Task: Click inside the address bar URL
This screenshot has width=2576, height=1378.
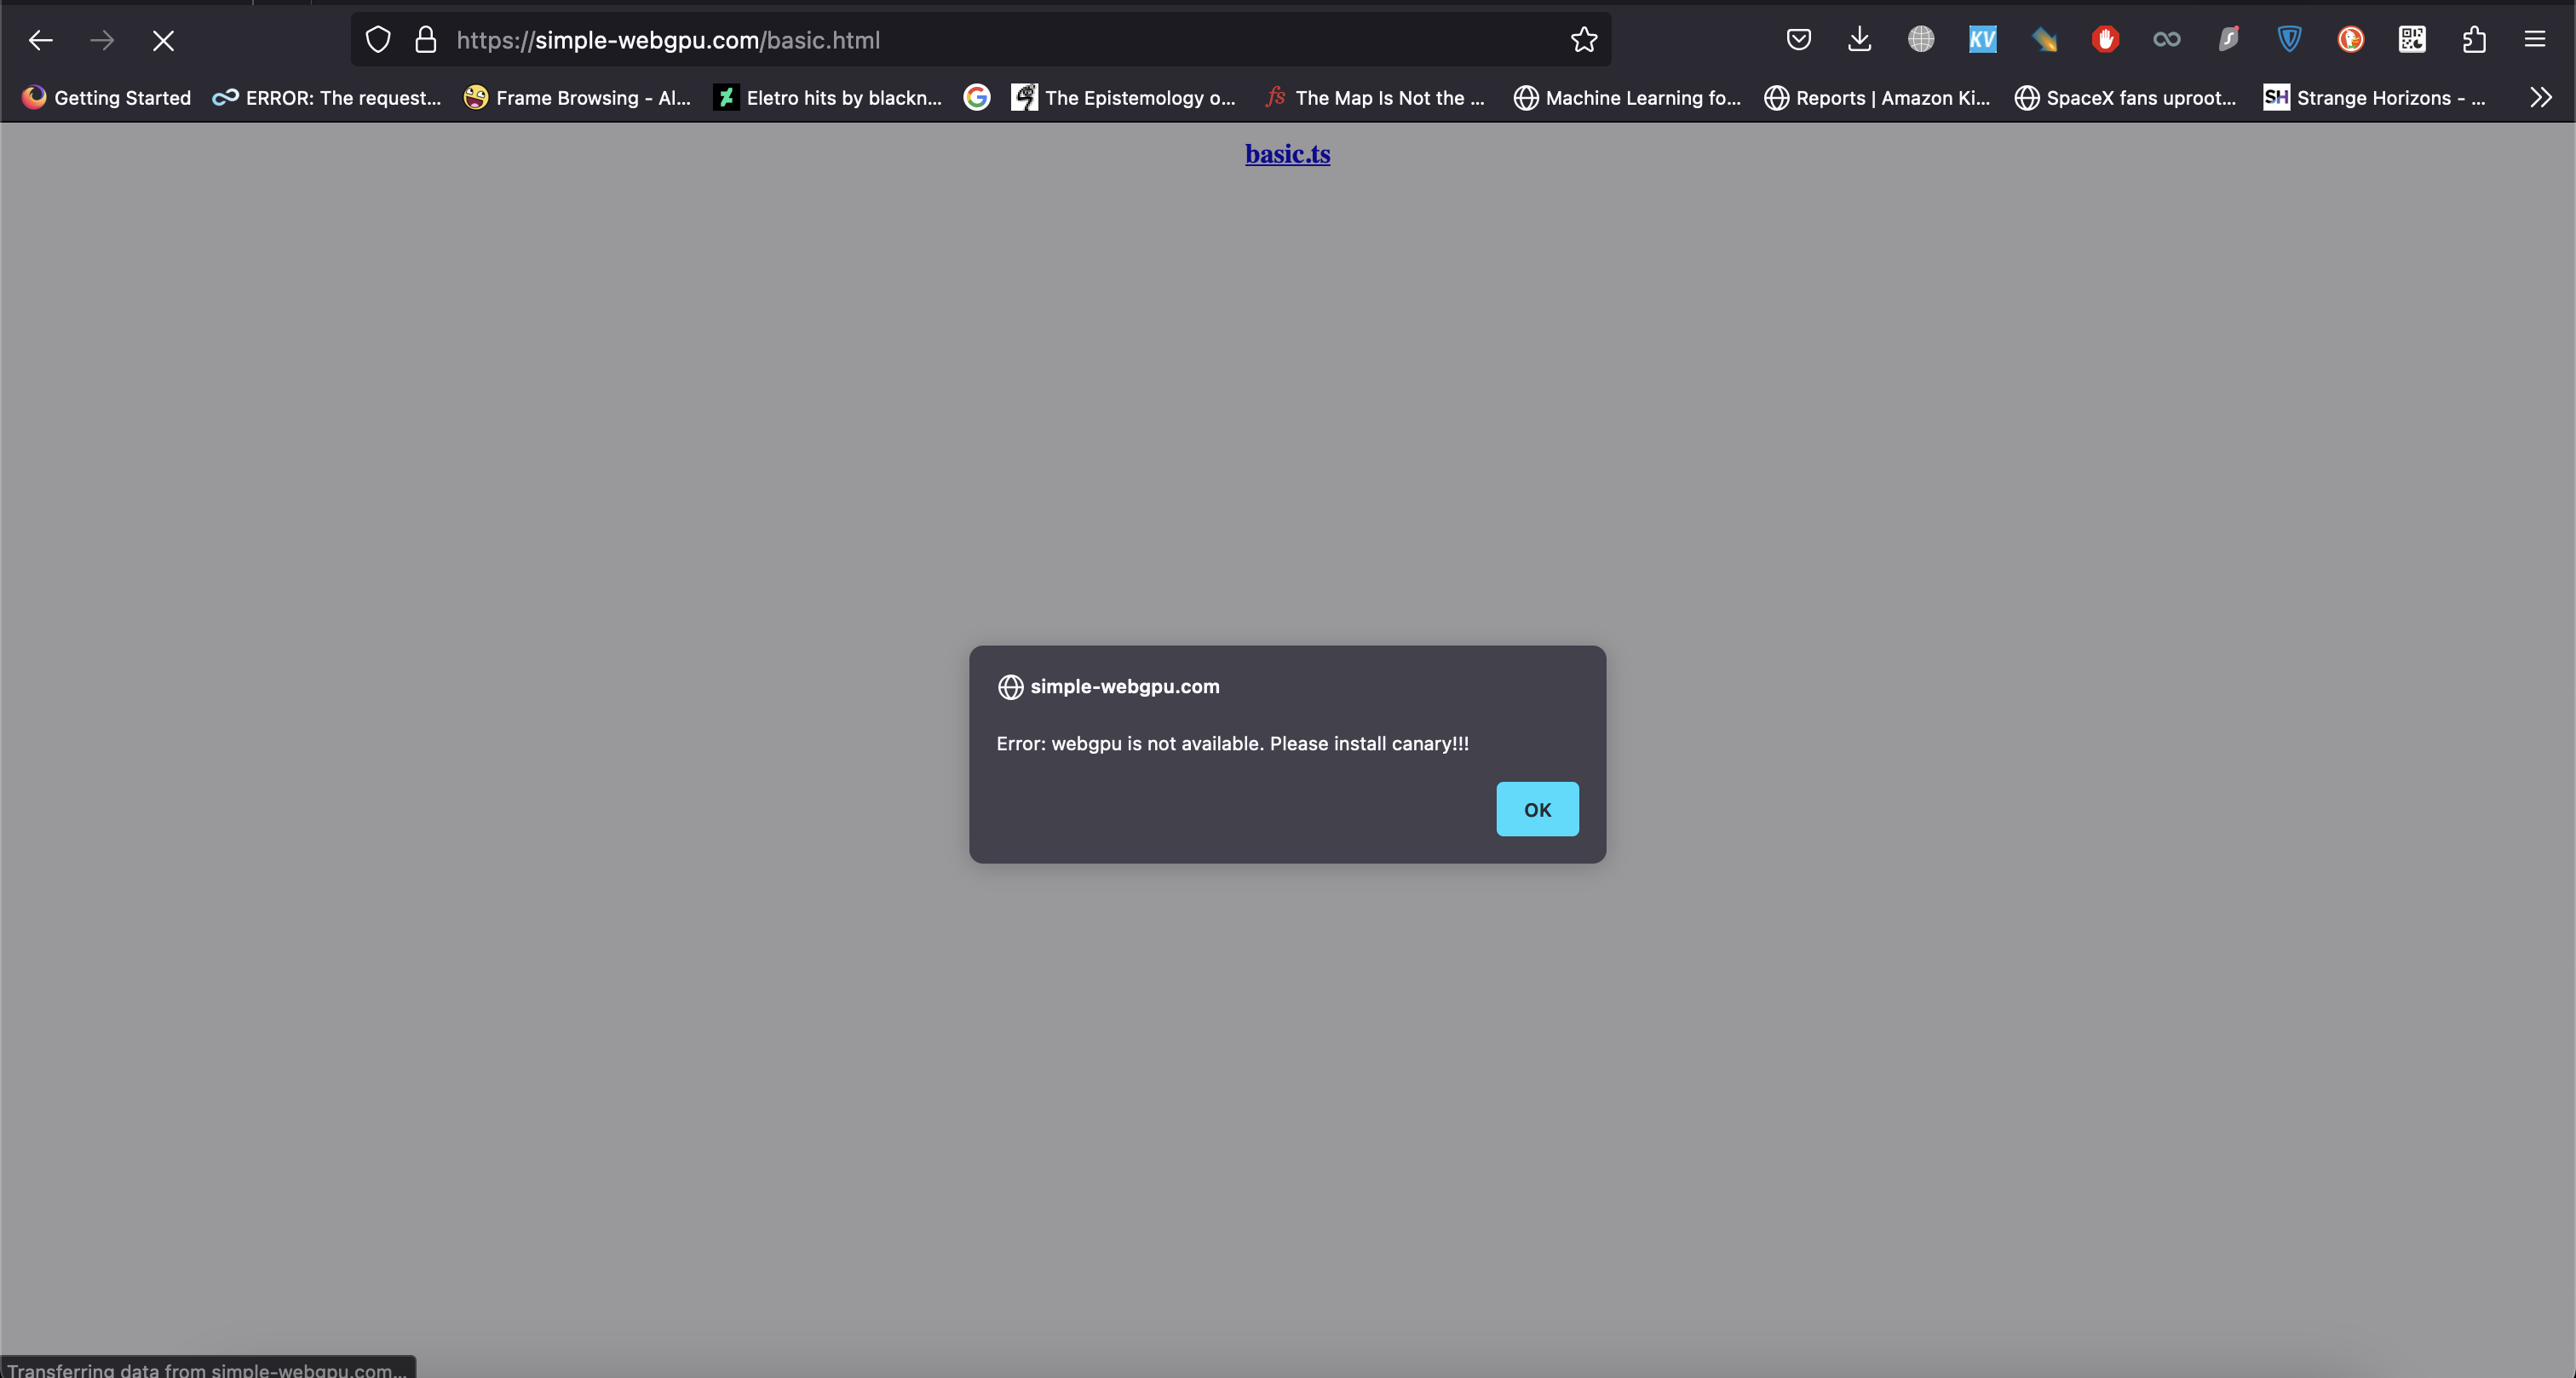Action: point(670,40)
